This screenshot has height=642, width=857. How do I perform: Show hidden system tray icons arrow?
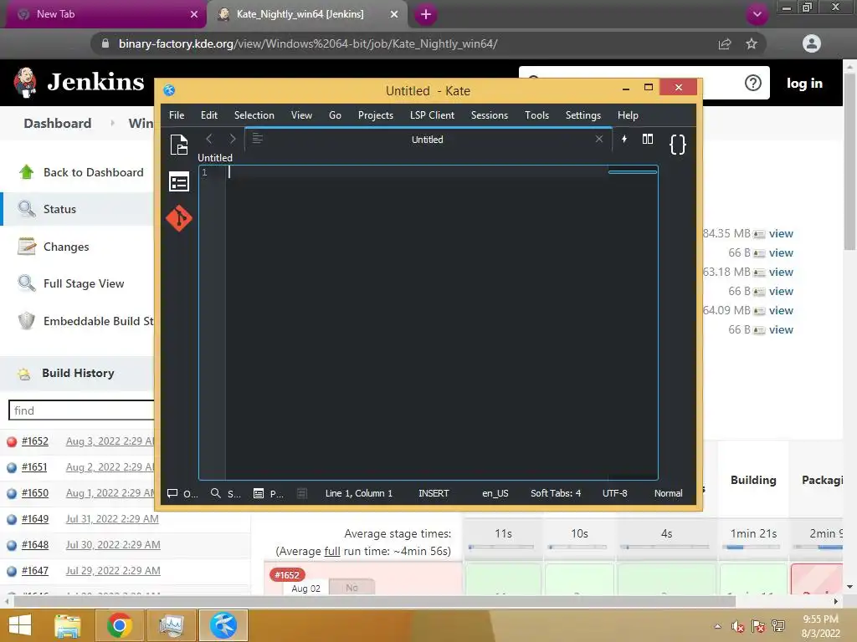pos(717,626)
